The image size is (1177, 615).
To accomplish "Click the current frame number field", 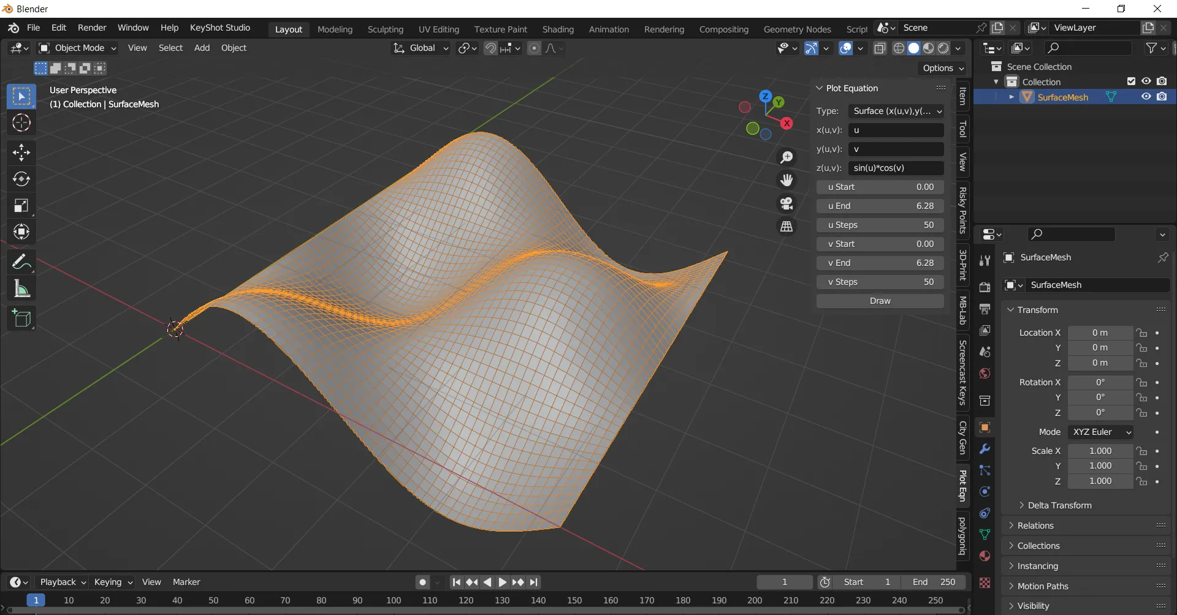I will coord(785,583).
